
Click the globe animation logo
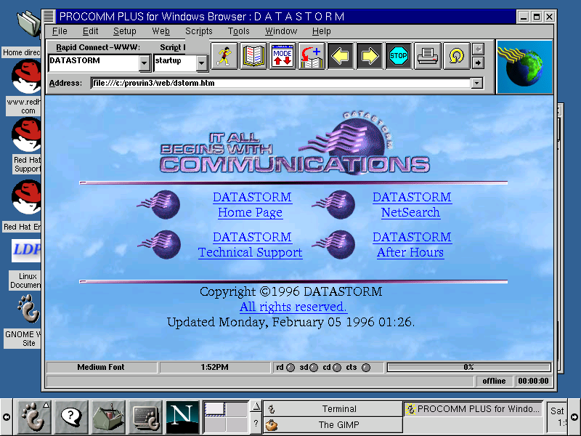524,67
